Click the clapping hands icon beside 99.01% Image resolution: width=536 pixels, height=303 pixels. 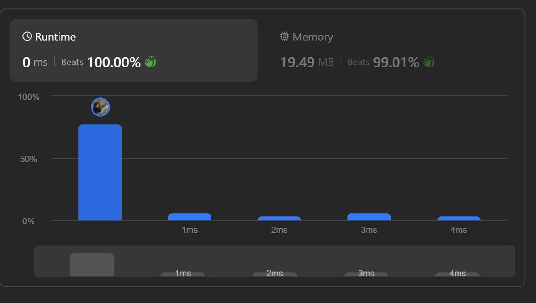[x=429, y=62]
